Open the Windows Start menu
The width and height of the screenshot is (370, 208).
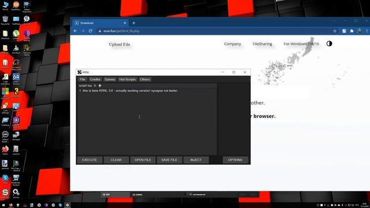(3, 205)
